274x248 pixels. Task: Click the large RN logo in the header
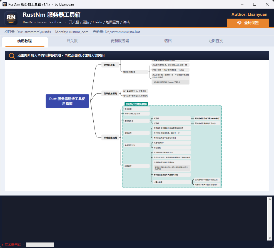point(11,18)
